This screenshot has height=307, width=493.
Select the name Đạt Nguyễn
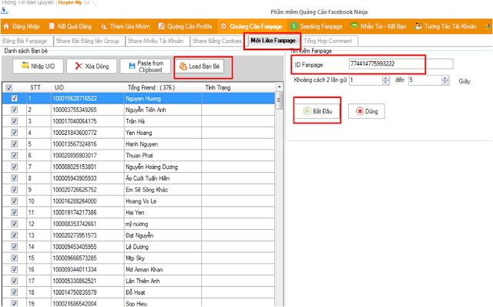(139, 235)
